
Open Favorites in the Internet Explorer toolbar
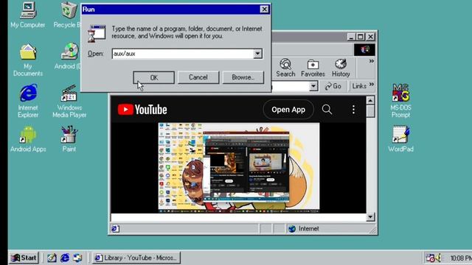pos(313,68)
